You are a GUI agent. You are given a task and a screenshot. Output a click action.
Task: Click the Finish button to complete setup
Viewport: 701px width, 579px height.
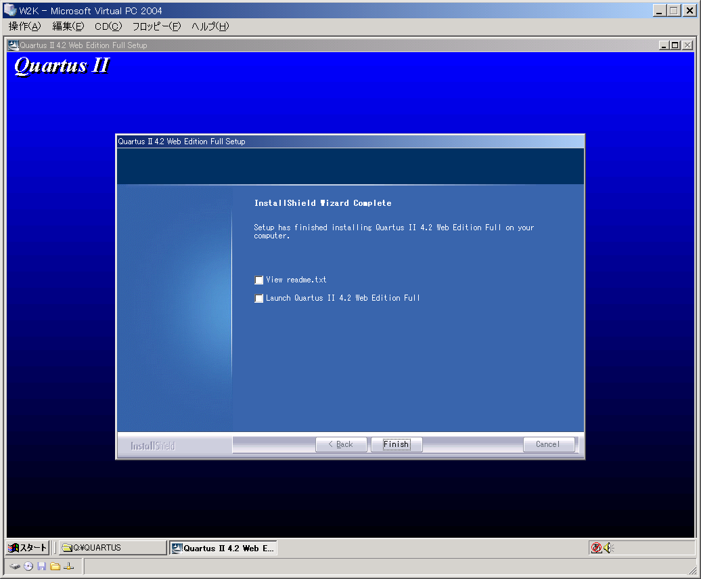(x=397, y=444)
